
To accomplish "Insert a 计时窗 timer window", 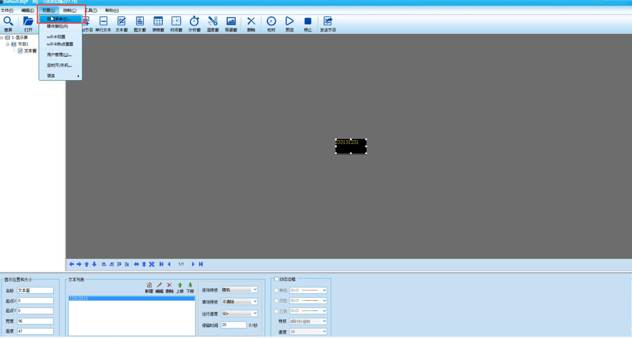I will coord(194,23).
